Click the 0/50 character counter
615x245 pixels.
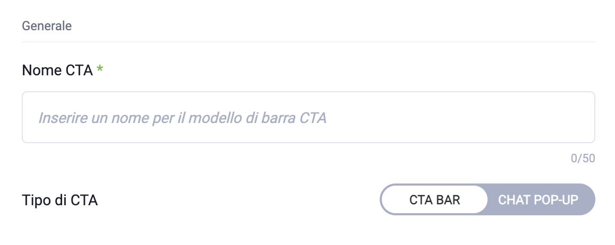click(583, 158)
